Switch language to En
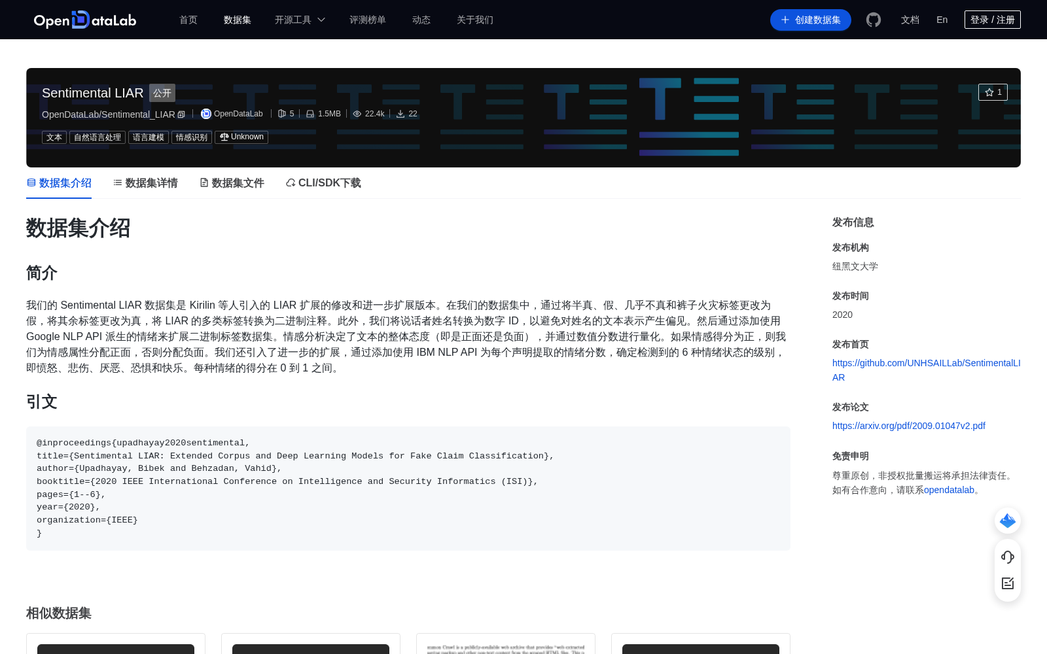Screen dimensions: 1047x654 coord(942,20)
